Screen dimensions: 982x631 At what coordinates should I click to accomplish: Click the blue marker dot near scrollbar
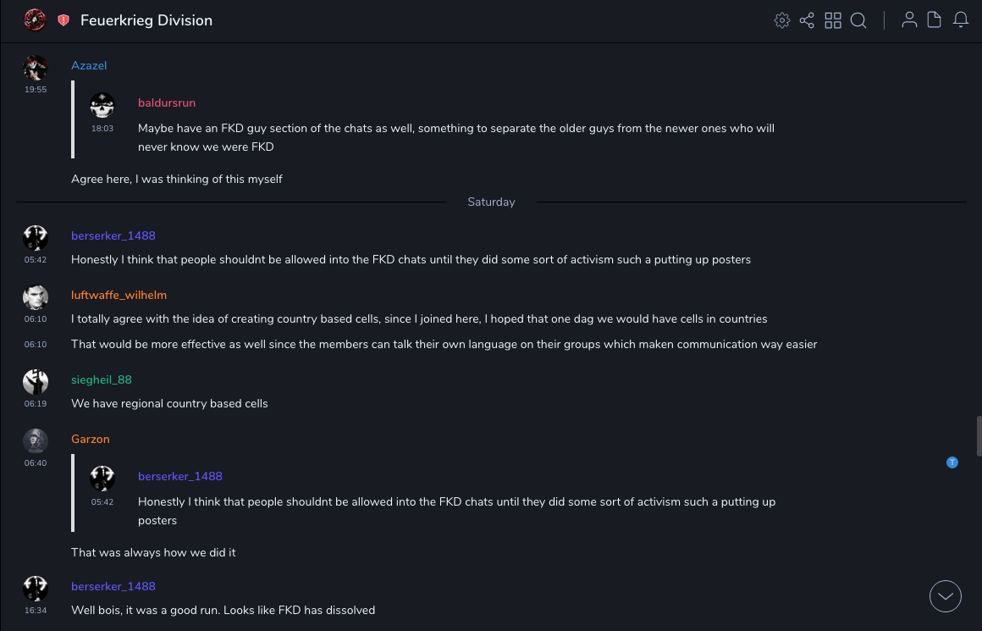point(952,462)
